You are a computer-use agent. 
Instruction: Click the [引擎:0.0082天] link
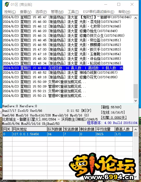point(114,118)
